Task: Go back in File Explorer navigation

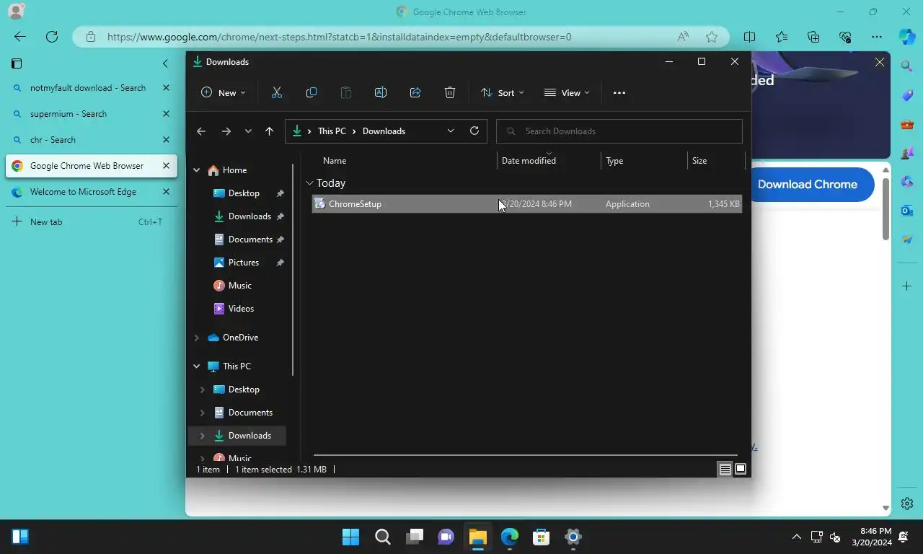Action: pos(201,131)
